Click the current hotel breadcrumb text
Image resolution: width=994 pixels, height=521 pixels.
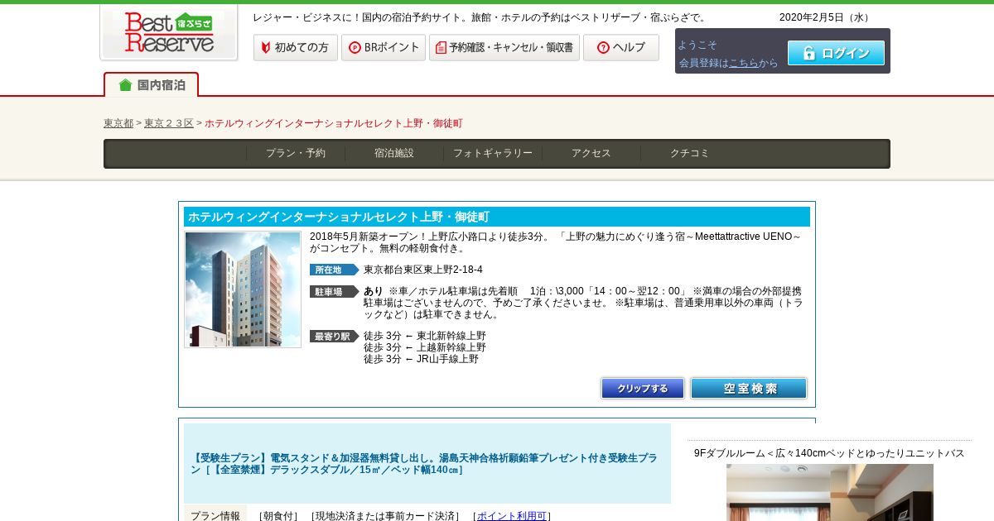point(334,123)
